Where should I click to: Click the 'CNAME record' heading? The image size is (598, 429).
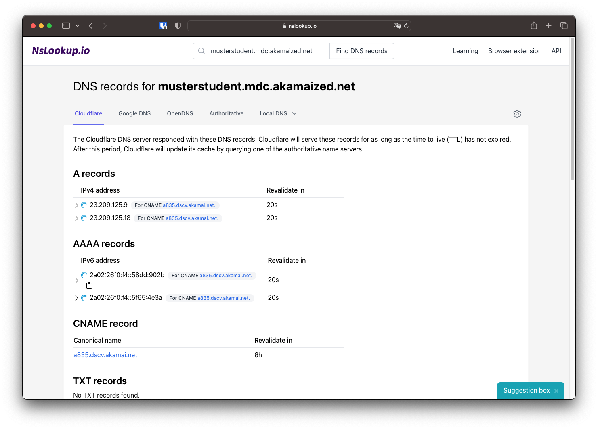105,324
